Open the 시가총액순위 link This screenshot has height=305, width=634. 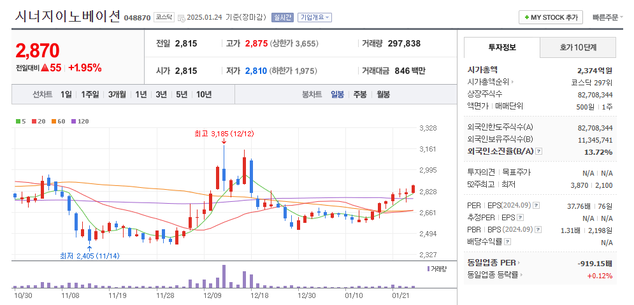(x=488, y=82)
